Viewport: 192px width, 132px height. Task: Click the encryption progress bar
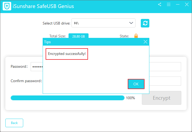[x=67, y=98]
